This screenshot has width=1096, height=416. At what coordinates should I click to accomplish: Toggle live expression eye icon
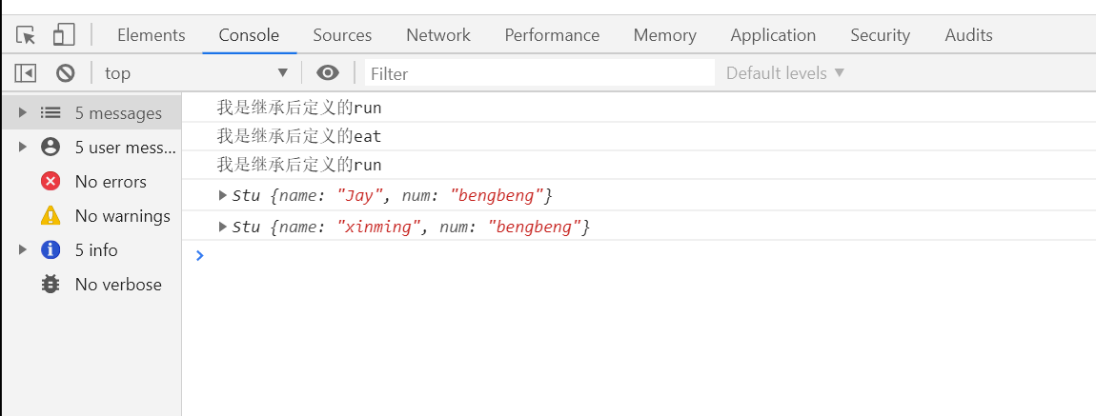328,72
